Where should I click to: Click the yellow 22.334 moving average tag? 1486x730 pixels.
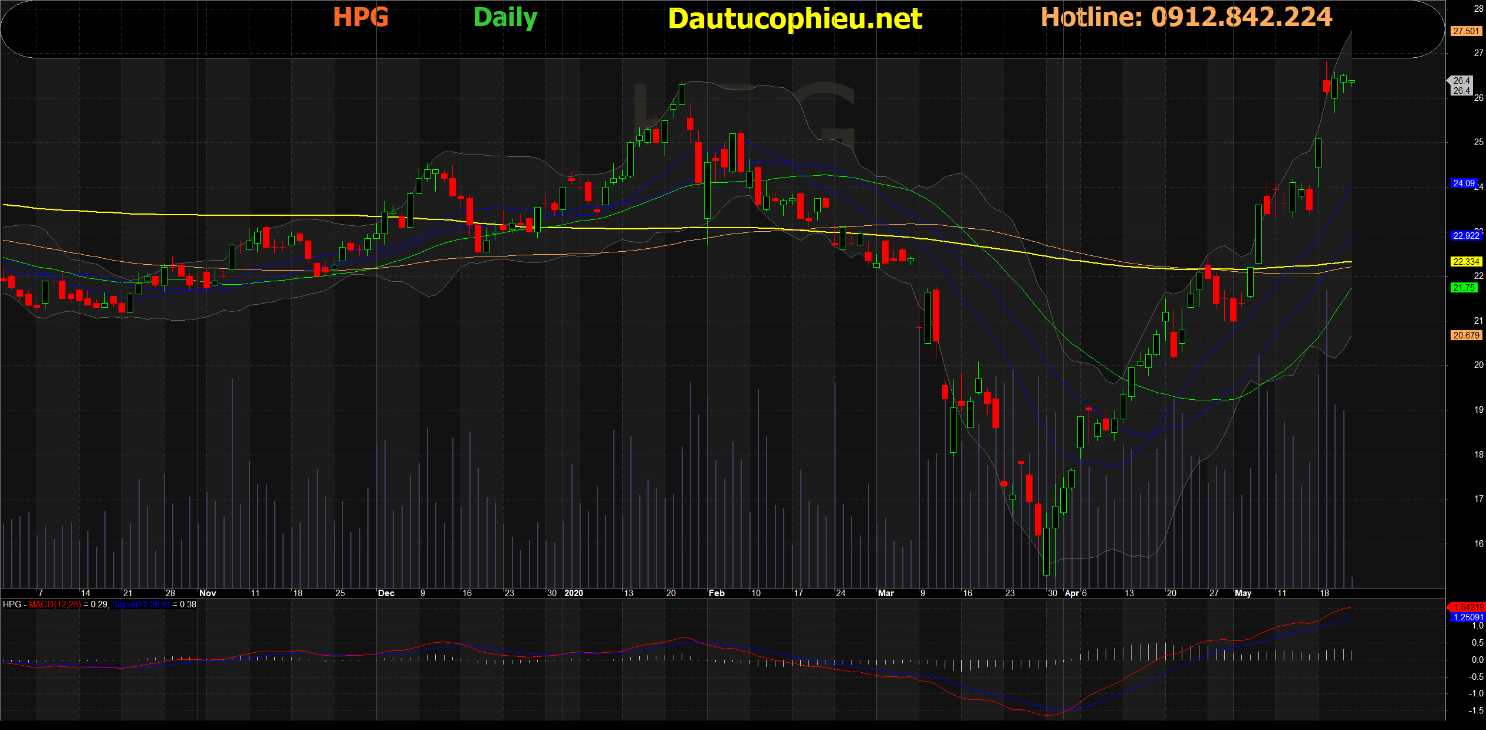(x=1466, y=261)
